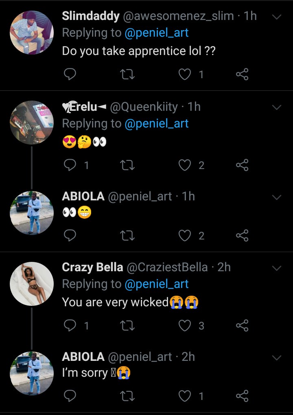Like Crazy Bella's 'very wicked' tweet
The width and height of the screenshot is (293, 415).
185,325
